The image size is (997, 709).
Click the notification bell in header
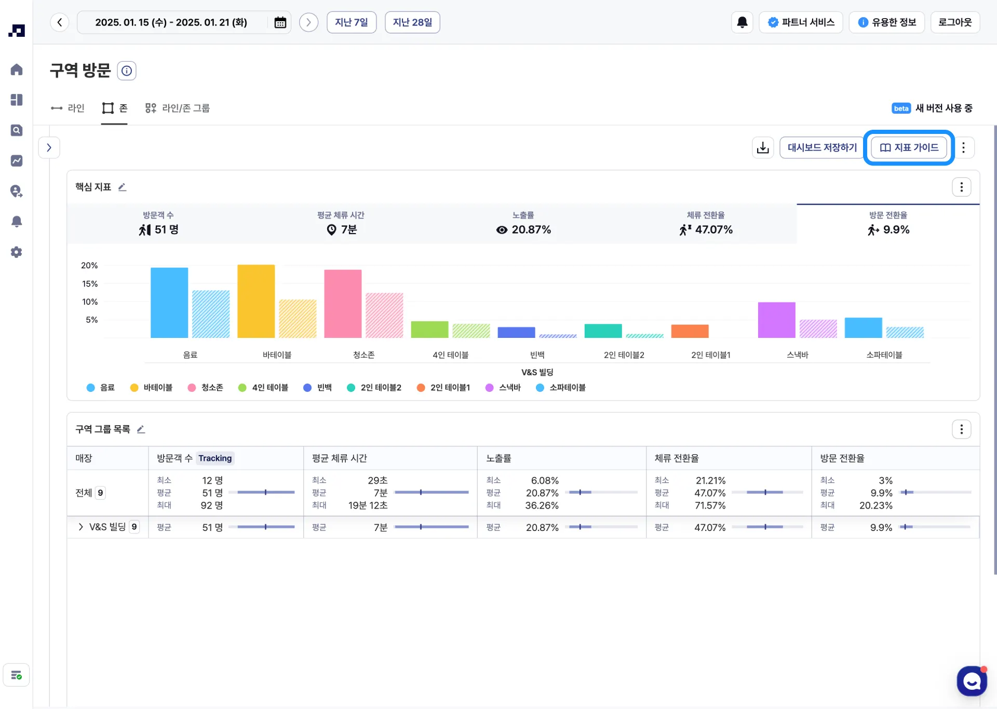[742, 22]
